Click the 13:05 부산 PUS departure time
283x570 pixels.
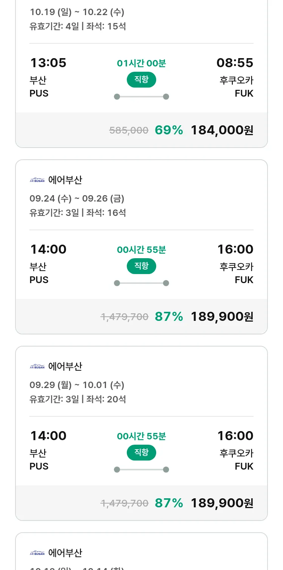48,63
